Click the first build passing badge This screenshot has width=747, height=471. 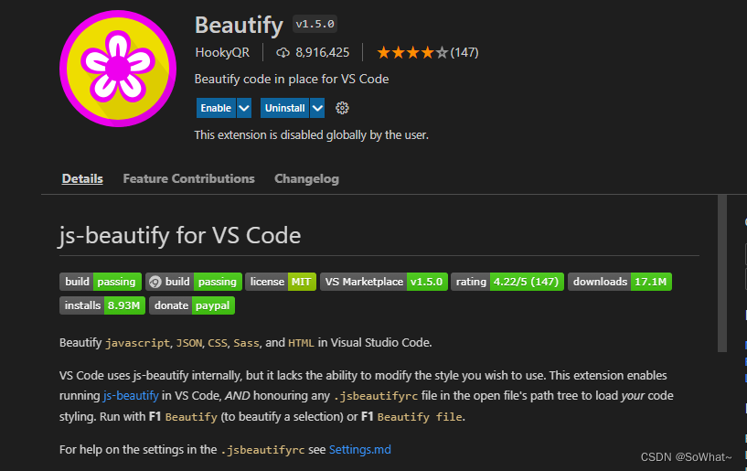click(101, 282)
